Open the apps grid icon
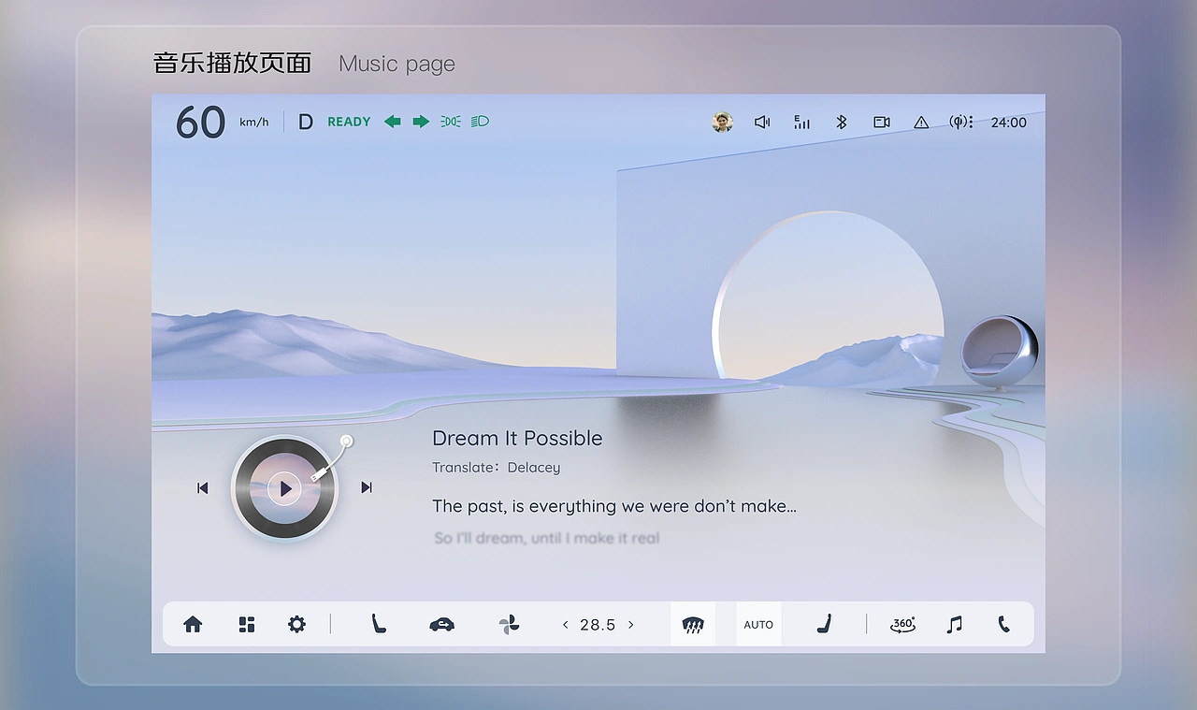Image resolution: width=1197 pixels, height=710 pixels. [246, 624]
